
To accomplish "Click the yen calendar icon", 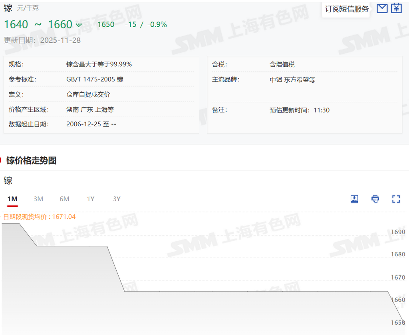I will click(396, 8).
